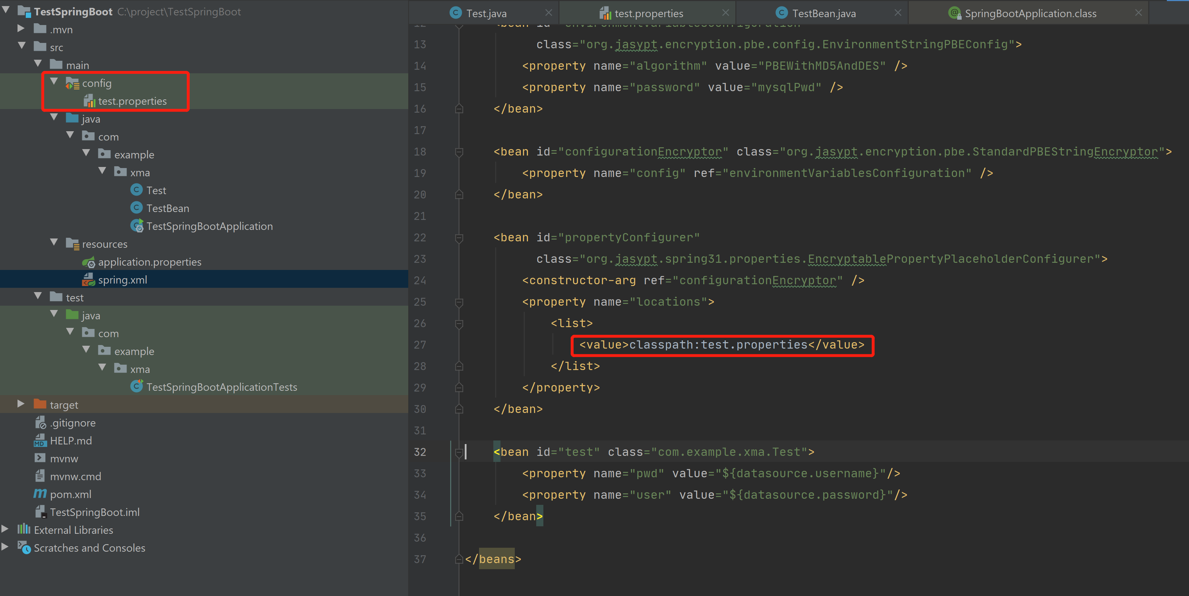This screenshot has height=596, width=1189.
Task: Toggle code fold marker at line 18
Action: pos(459,152)
